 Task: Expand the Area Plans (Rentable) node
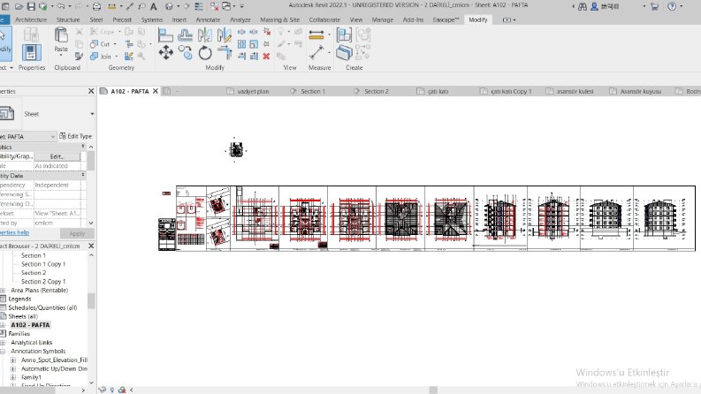click(4, 291)
